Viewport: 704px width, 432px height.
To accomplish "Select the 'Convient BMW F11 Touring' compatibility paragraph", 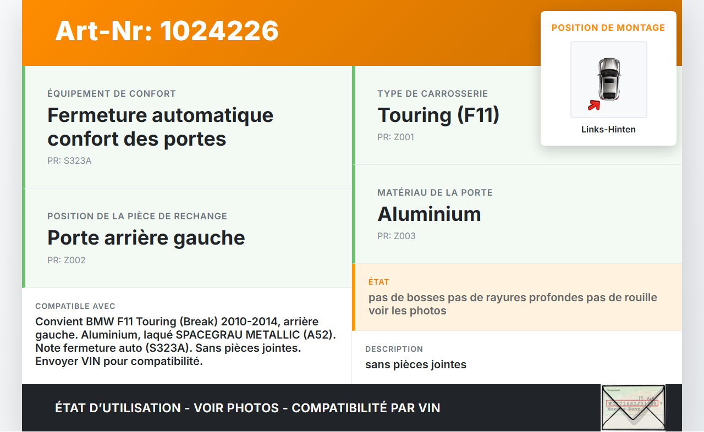I will pyautogui.click(x=186, y=341).
